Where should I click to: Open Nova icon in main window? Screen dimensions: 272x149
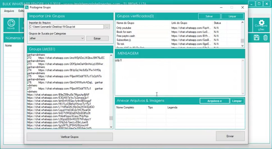coord(11,25)
